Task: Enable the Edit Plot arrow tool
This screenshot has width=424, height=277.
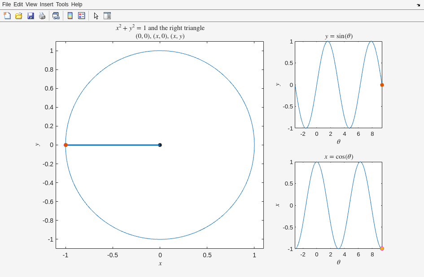Action: (96, 16)
